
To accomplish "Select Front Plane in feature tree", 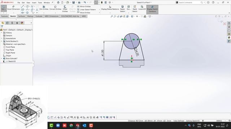I will pos(9,47).
